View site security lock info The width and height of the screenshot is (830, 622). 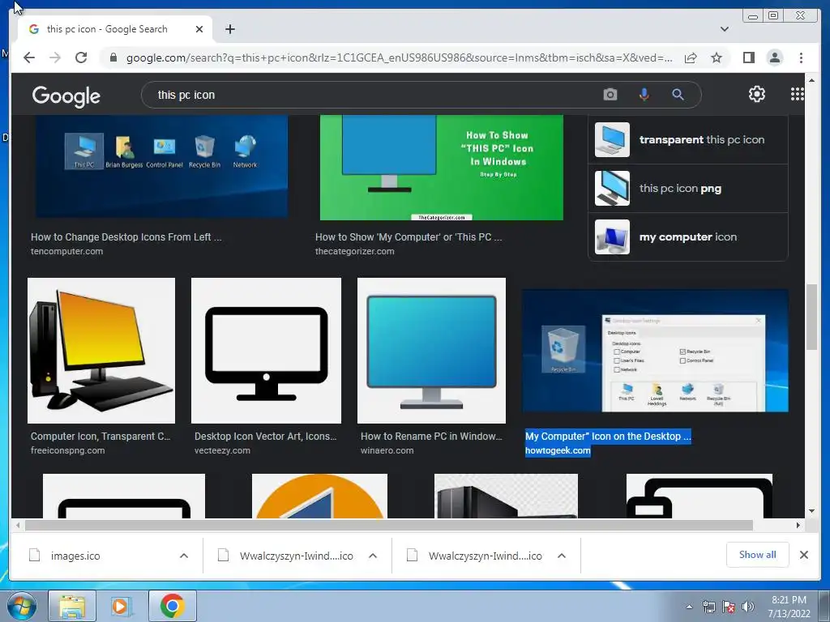coord(113,58)
